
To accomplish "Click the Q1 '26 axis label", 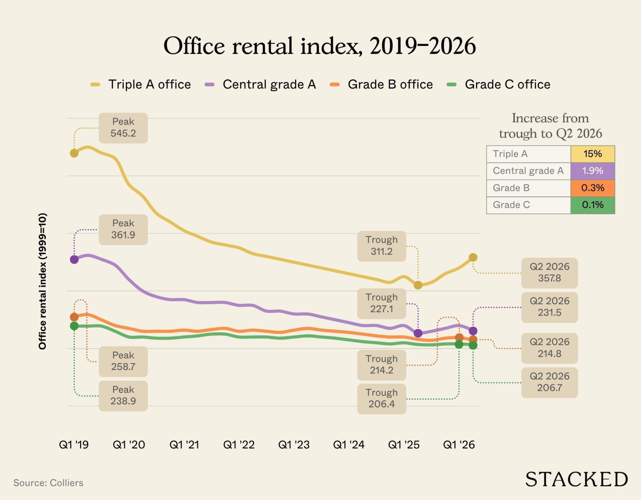I will coord(459,445).
